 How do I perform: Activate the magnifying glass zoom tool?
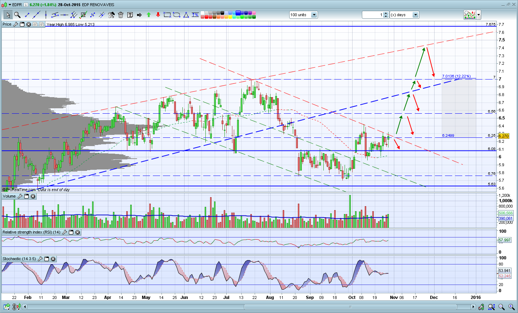tap(17, 15)
